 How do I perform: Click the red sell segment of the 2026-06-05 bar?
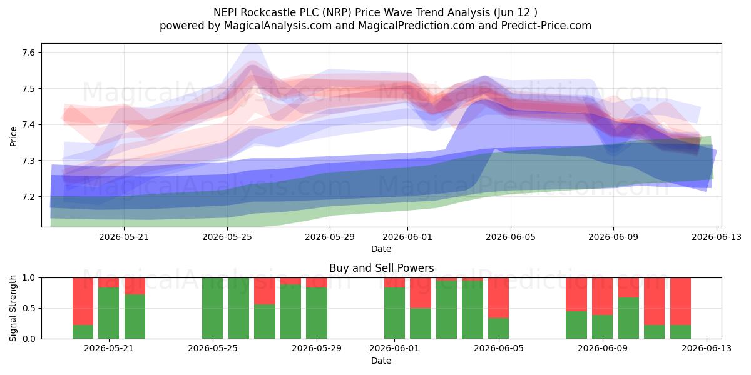[x=499, y=298]
